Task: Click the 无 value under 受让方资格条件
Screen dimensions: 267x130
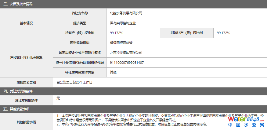Action: pyautogui.click(x=58, y=98)
